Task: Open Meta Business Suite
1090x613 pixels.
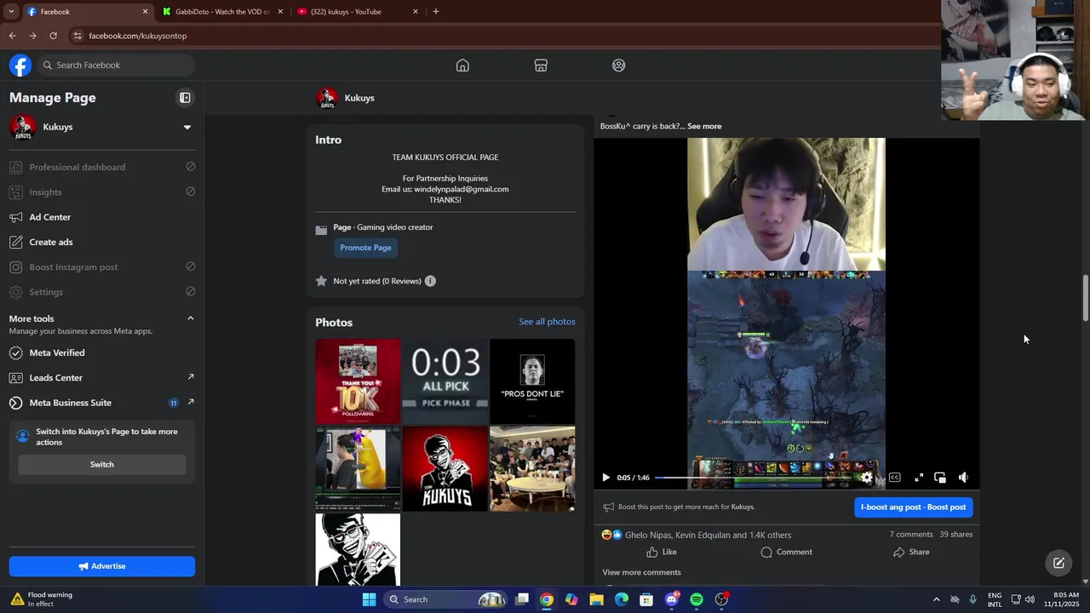Action: pyautogui.click(x=102, y=403)
